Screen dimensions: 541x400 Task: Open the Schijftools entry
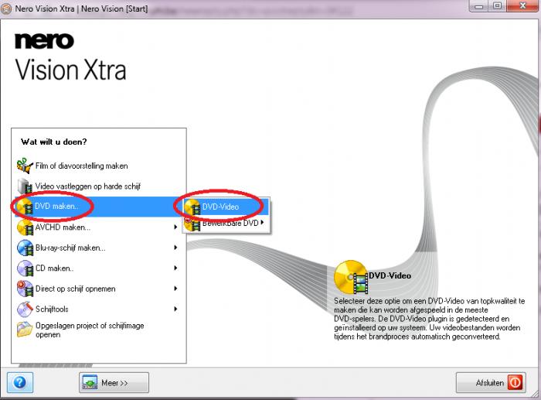(99, 309)
